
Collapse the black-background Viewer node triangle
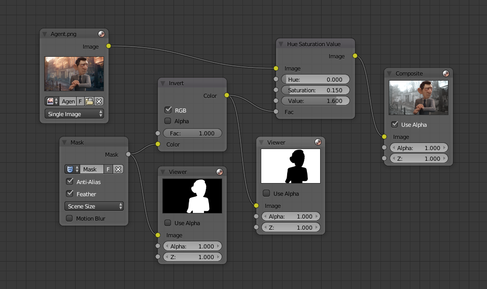[163, 172]
